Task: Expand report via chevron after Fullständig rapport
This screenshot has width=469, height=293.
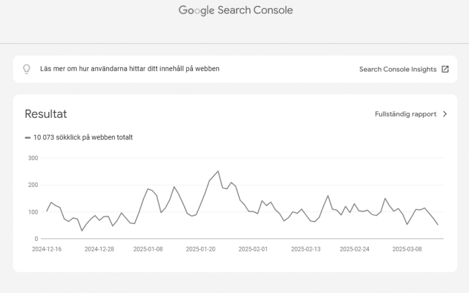Action: pos(445,114)
